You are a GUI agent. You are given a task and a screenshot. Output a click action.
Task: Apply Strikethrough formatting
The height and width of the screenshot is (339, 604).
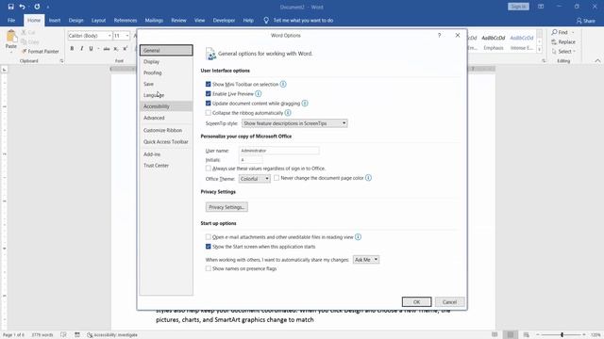107,48
